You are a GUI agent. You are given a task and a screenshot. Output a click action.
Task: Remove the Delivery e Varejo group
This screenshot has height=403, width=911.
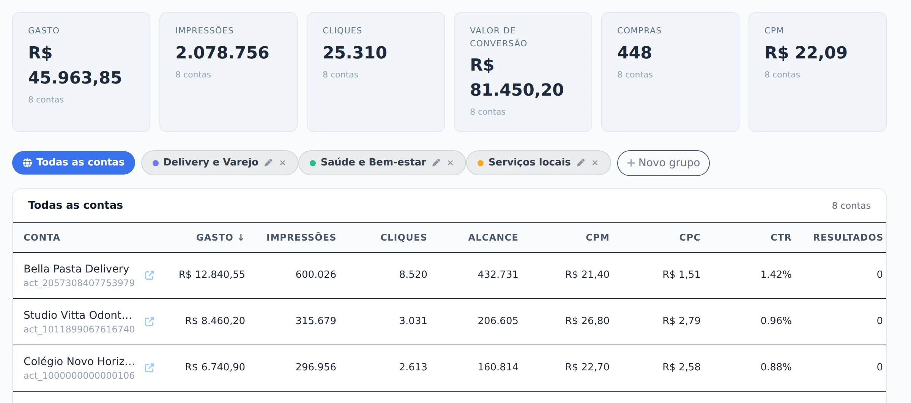[282, 163]
